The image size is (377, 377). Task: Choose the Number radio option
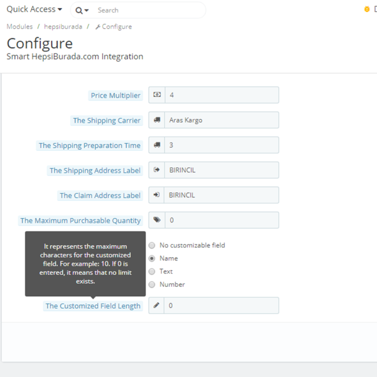coord(152,285)
